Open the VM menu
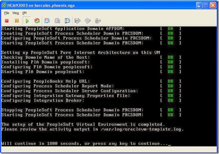The image size is (219, 154). tap(24, 13)
